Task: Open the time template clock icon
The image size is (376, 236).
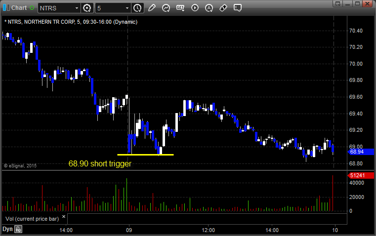Action: pos(137,8)
